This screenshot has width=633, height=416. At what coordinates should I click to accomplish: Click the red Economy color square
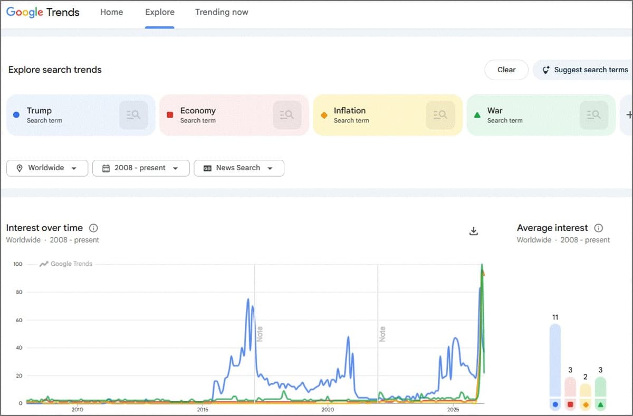[170, 114]
